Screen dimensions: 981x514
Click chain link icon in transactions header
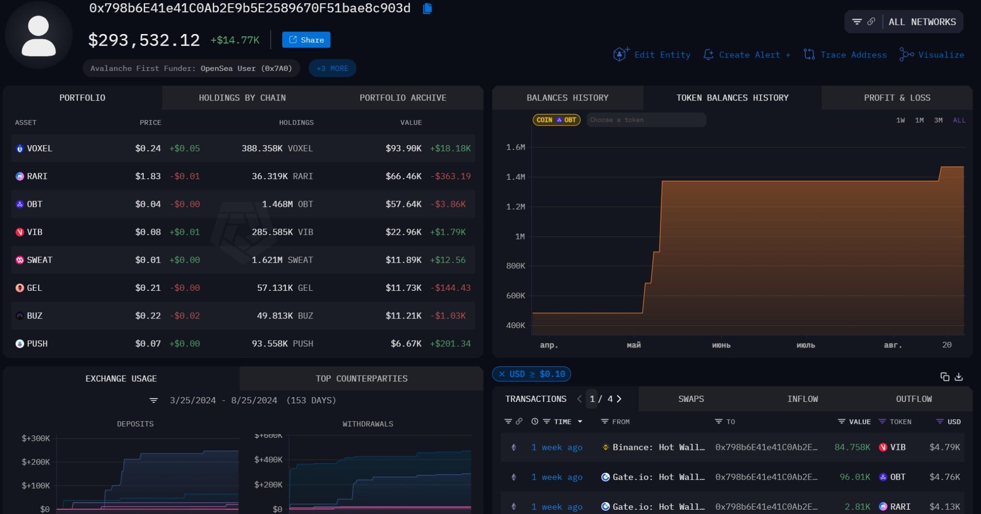click(x=519, y=422)
